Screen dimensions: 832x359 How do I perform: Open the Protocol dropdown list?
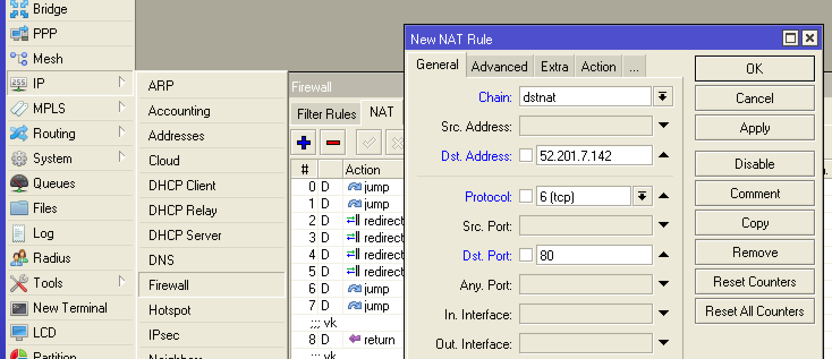point(642,196)
